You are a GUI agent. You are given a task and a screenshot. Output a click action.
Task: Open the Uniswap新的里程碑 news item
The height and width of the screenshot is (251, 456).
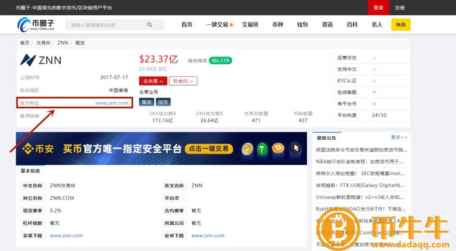pyautogui.click(x=360, y=197)
